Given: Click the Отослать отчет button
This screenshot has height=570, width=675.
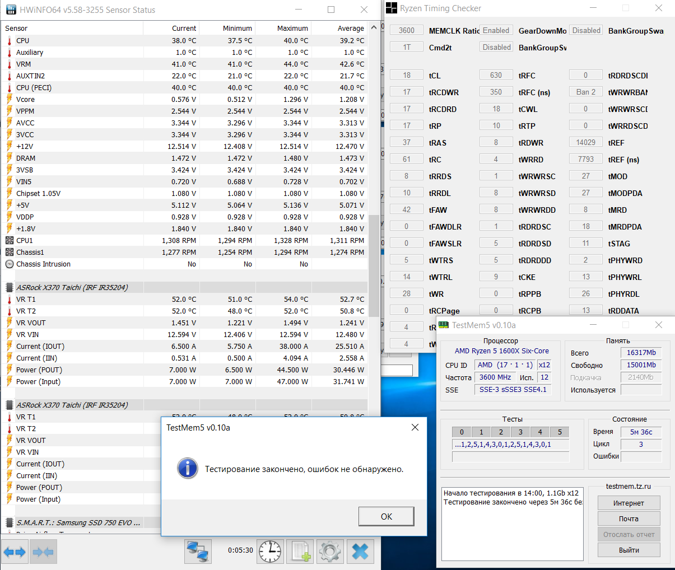Looking at the screenshot, I should [x=629, y=534].
